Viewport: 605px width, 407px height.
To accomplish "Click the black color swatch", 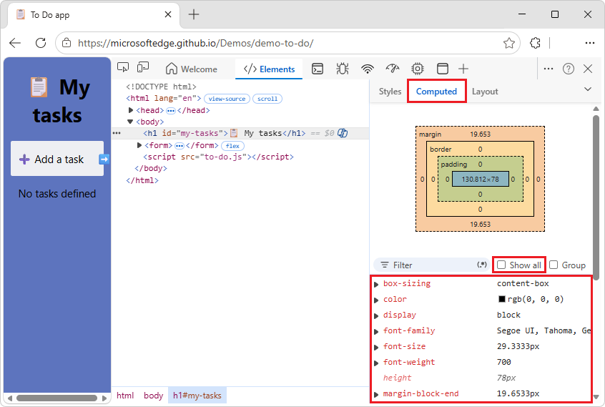I will tap(501, 299).
